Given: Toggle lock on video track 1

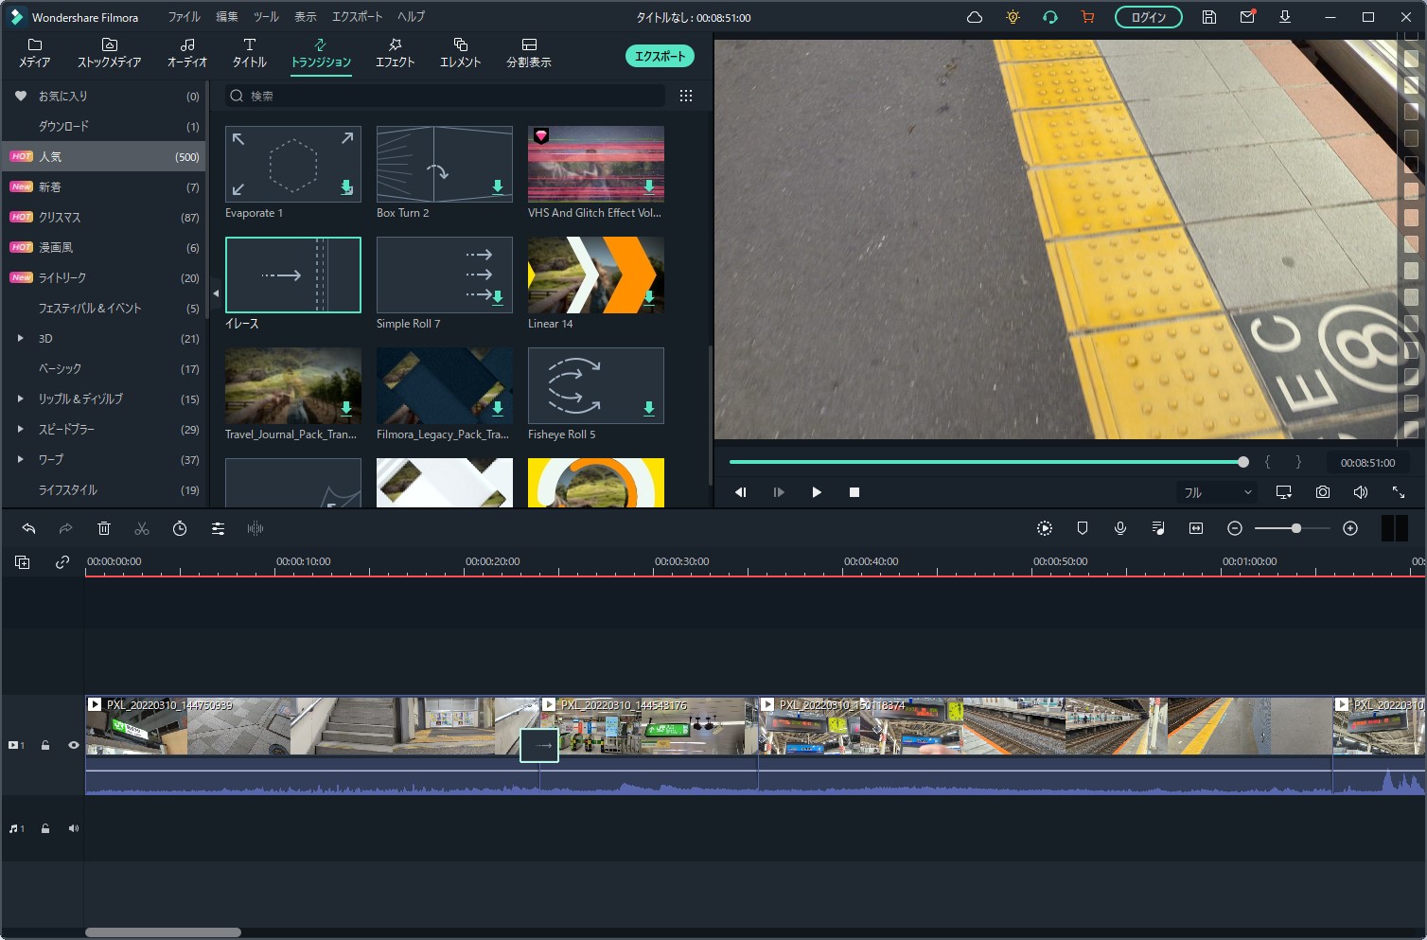Looking at the screenshot, I should tap(45, 745).
